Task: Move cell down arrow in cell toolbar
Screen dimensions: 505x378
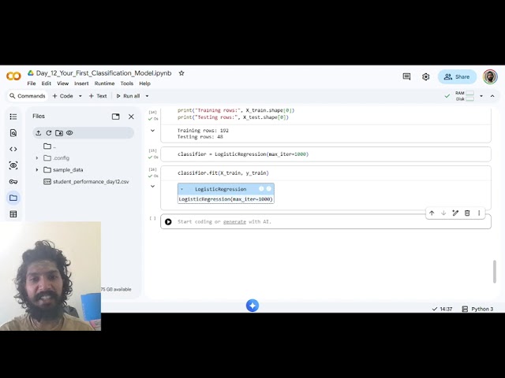Action: point(443,213)
